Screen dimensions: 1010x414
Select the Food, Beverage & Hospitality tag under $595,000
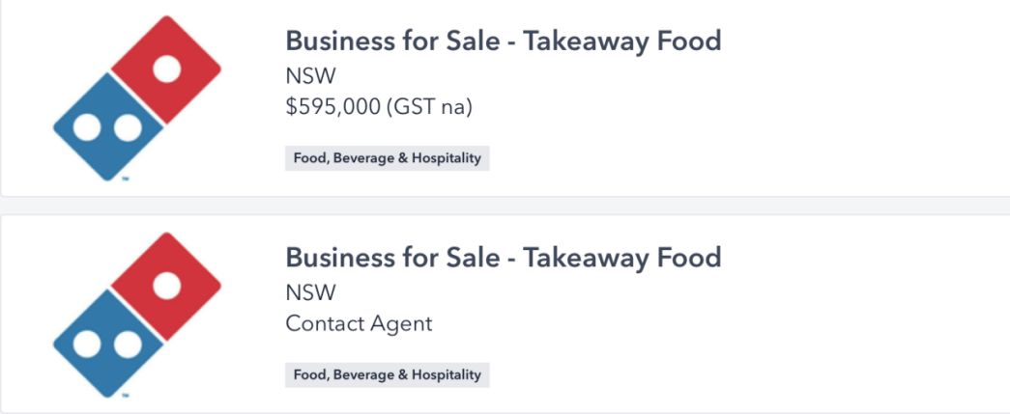point(388,158)
